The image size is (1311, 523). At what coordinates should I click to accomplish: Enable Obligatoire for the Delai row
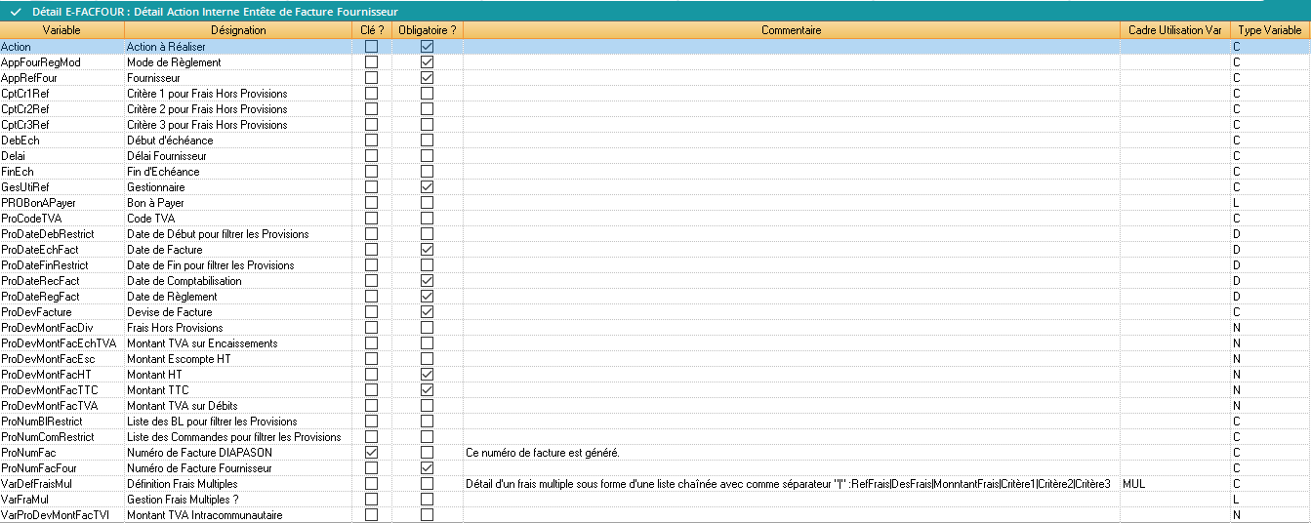point(427,156)
